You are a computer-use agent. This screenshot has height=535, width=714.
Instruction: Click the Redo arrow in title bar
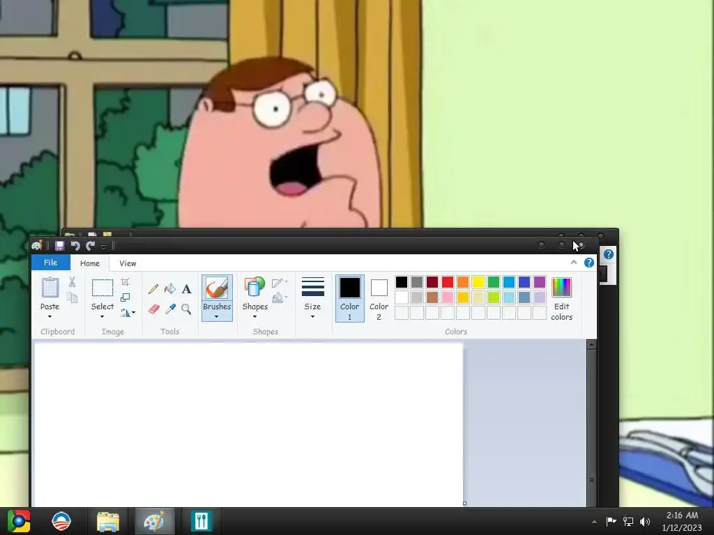(90, 246)
